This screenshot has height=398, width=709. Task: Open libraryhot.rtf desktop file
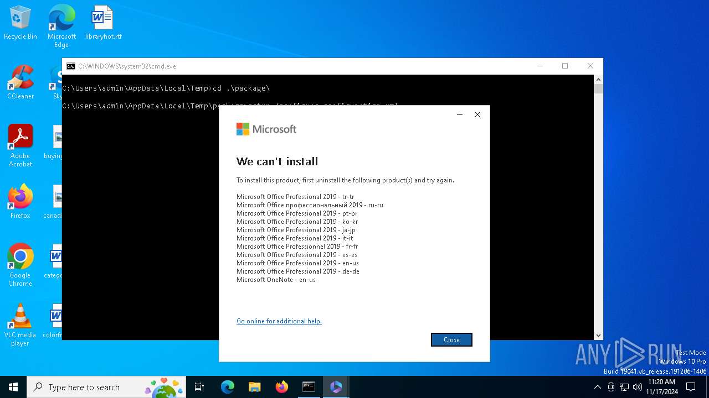click(x=103, y=23)
